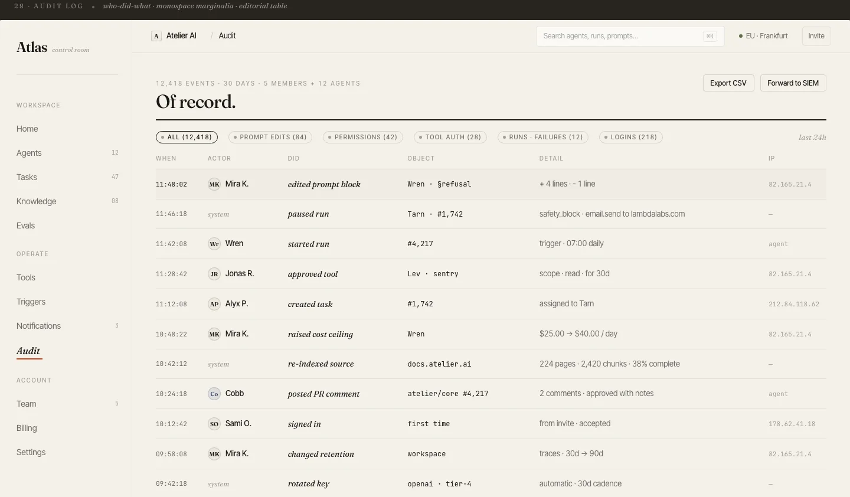This screenshot has height=497, width=850.
Task: Open Tools in the sidebar
Action: tap(67, 277)
